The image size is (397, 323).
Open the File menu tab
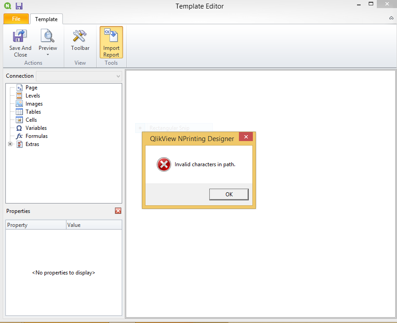(x=16, y=19)
